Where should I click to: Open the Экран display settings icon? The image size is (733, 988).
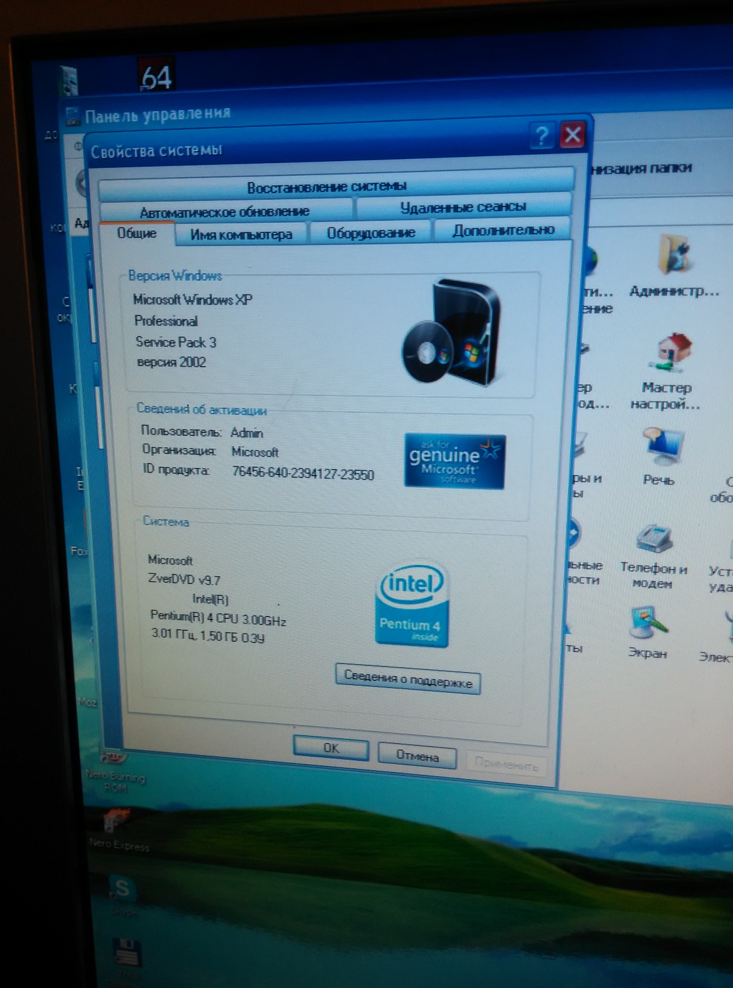click(x=647, y=623)
